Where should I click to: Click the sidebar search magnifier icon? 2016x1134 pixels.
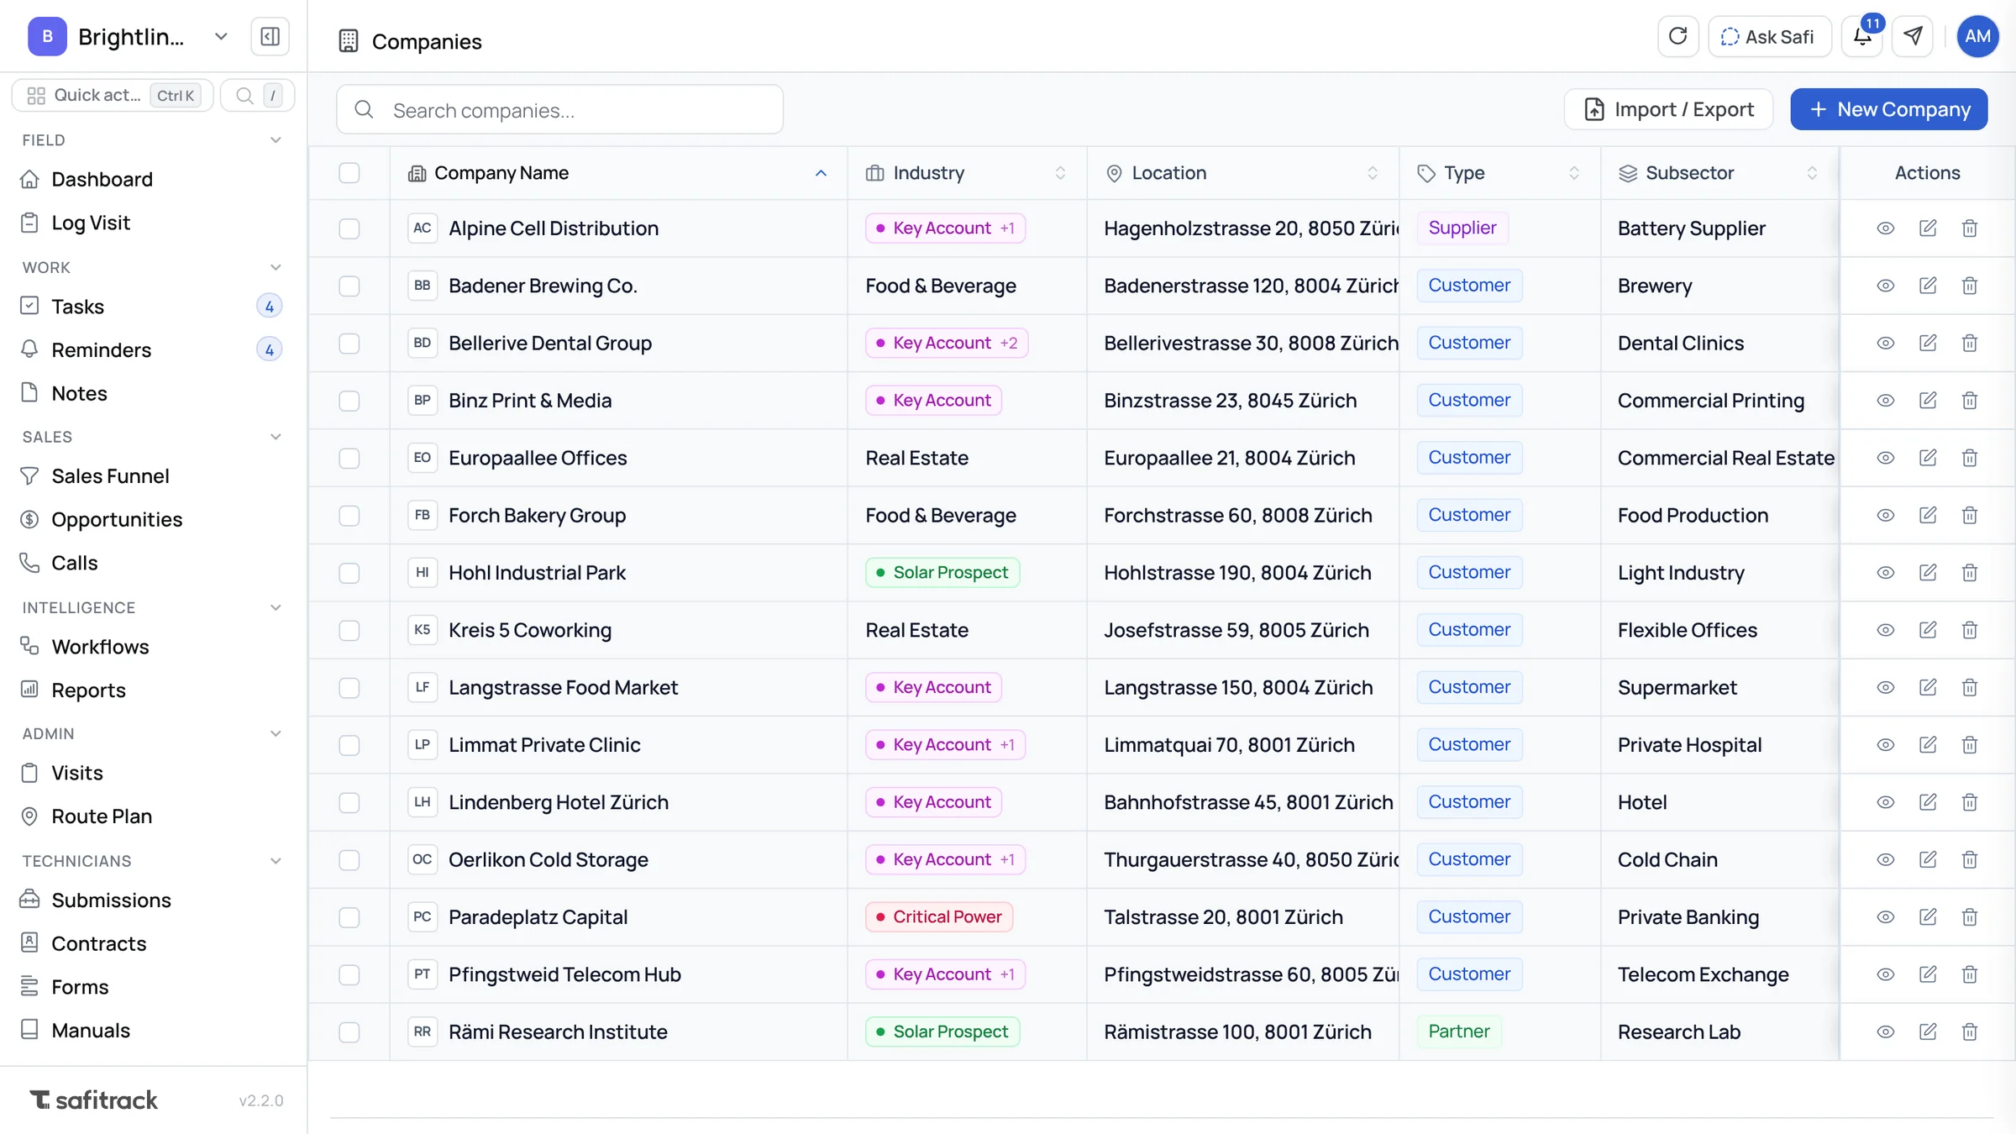pyautogui.click(x=244, y=96)
